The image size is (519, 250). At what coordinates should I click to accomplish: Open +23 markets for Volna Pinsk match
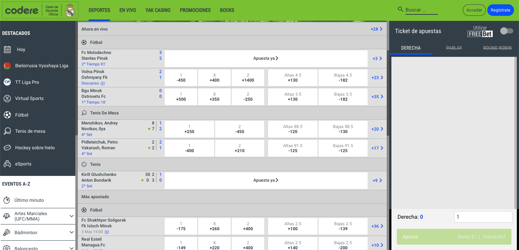pos(377,78)
